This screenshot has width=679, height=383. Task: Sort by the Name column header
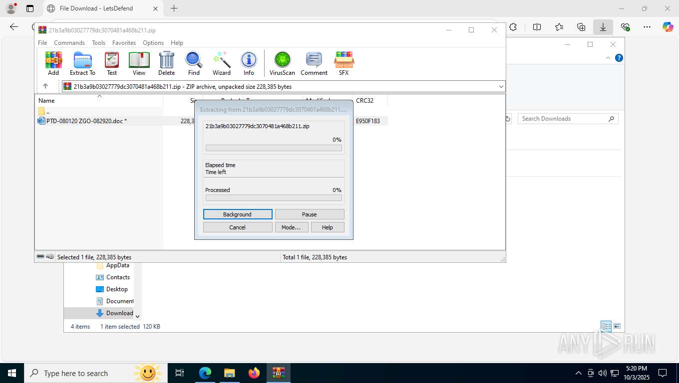(x=99, y=101)
